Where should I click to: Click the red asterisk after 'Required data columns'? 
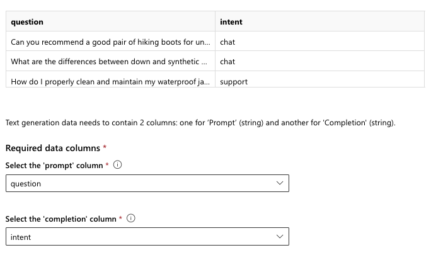104,147
